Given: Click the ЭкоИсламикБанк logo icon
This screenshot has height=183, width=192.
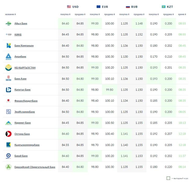Looking at the screenshot, I should (8, 112).
